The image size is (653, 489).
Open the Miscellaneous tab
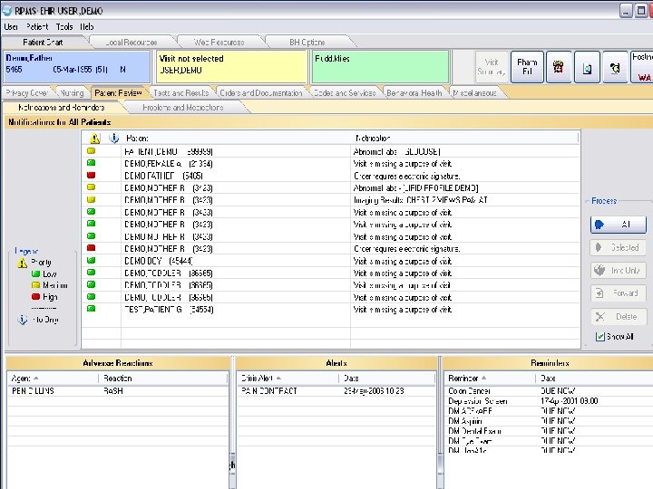[x=474, y=93]
